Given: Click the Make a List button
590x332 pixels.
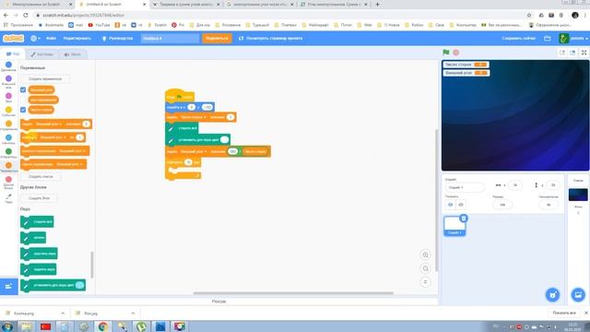Looking at the screenshot, I should (41, 176).
